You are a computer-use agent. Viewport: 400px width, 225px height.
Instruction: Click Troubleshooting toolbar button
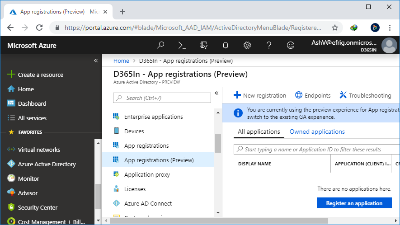pyautogui.click(x=365, y=95)
